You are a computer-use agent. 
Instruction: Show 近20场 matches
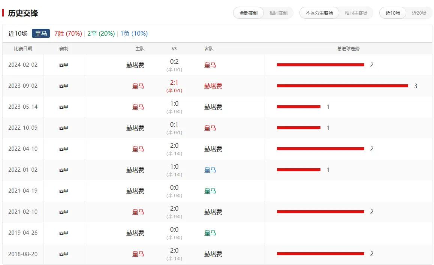(x=419, y=13)
